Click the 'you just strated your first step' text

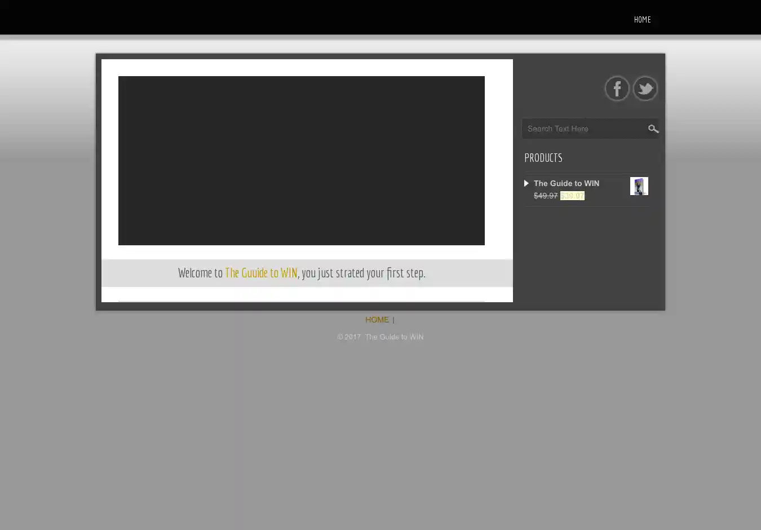(364, 273)
